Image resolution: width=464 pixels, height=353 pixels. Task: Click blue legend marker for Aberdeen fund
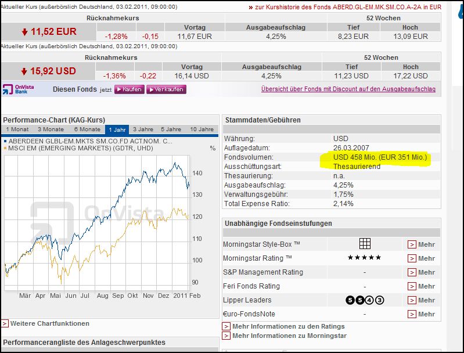coord(5,141)
